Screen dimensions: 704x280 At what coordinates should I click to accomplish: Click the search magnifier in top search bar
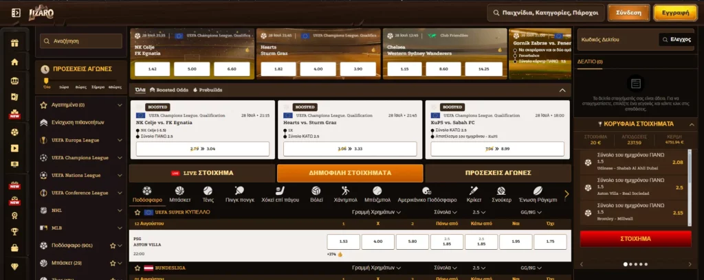(x=496, y=13)
